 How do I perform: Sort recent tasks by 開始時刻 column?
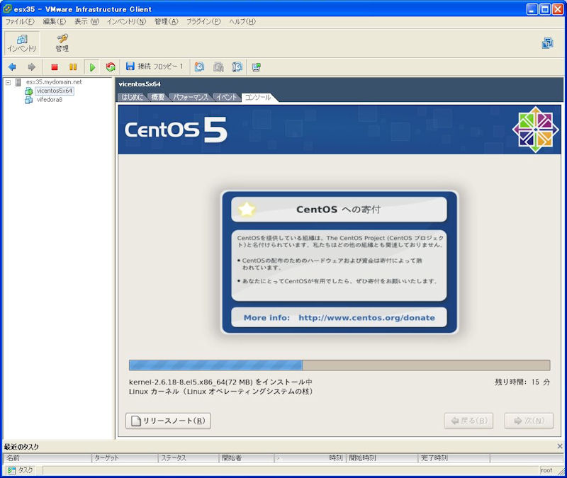tap(382, 458)
